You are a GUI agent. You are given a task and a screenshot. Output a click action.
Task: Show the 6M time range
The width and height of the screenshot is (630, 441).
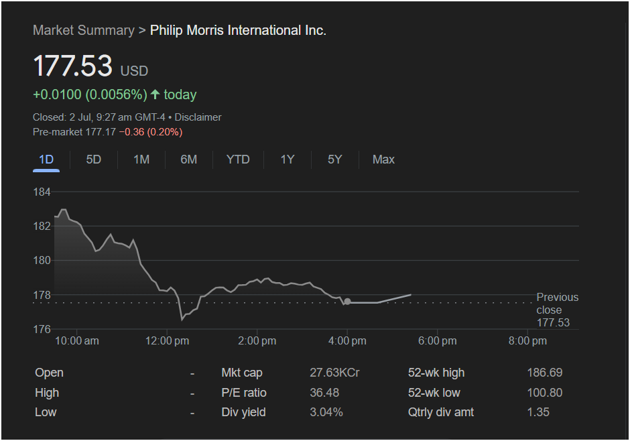pyautogui.click(x=189, y=160)
